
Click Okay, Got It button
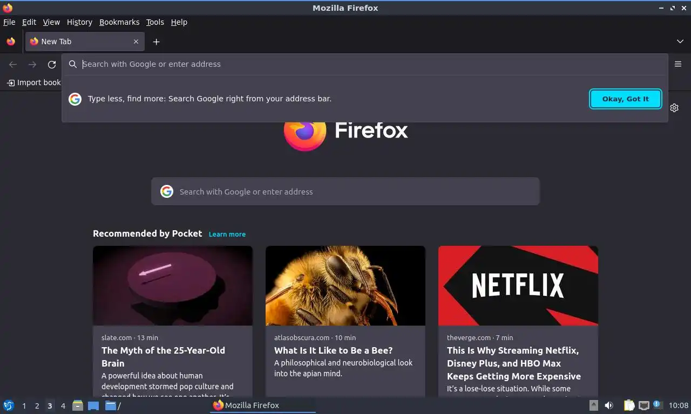coord(626,99)
